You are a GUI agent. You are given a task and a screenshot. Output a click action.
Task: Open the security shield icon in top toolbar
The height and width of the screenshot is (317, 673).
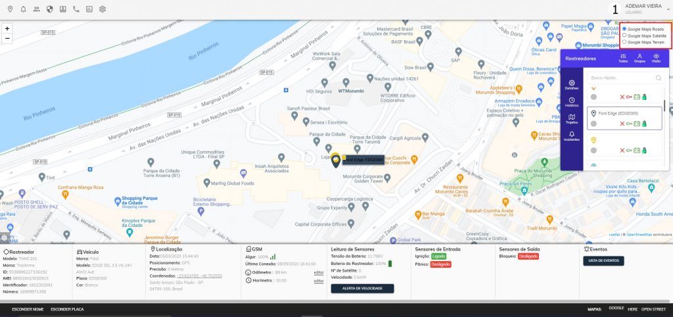[x=50, y=9]
